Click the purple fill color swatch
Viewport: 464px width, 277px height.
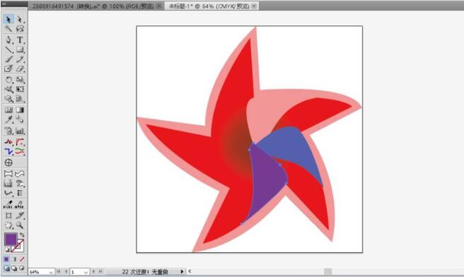pos(11,239)
